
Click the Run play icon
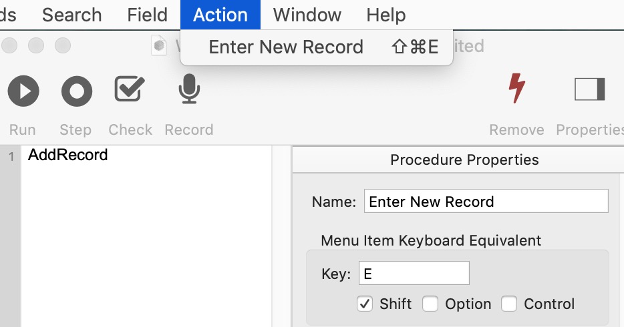pyautogui.click(x=23, y=91)
